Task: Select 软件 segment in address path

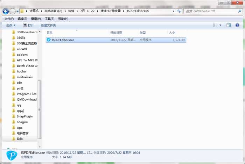Action: (x=71, y=11)
